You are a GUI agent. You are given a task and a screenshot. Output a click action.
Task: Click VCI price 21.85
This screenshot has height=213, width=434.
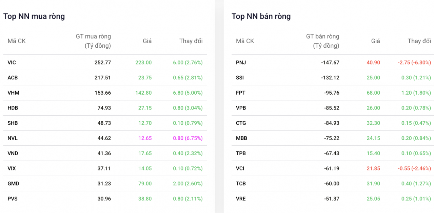click(373, 168)
